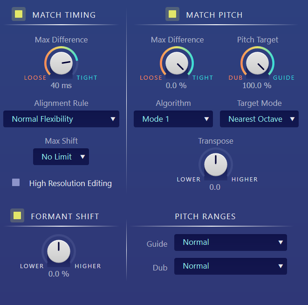
Task: Click the Transpose 0.0 value field
Action: [215, 187]
